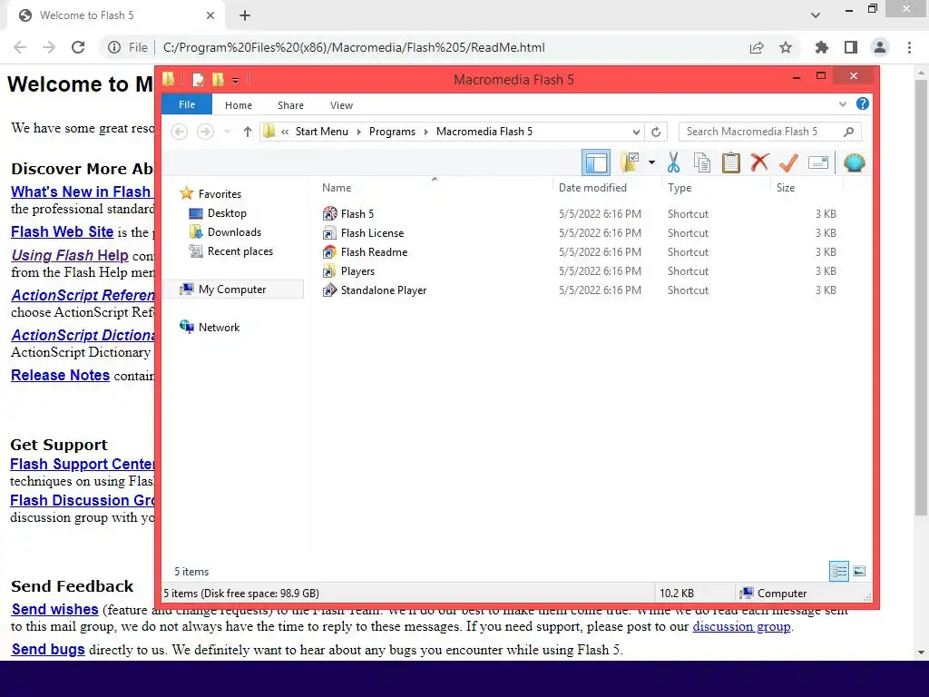Expand the arrow after Start Menu breadcrumb
This screenshot has width=929, height=697.
tap(358, 132)
